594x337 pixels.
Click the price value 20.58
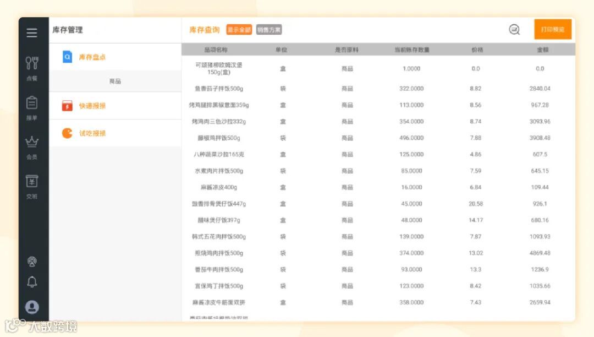(x=475, y=204)
